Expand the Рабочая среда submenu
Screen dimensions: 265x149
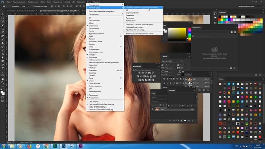105,7
